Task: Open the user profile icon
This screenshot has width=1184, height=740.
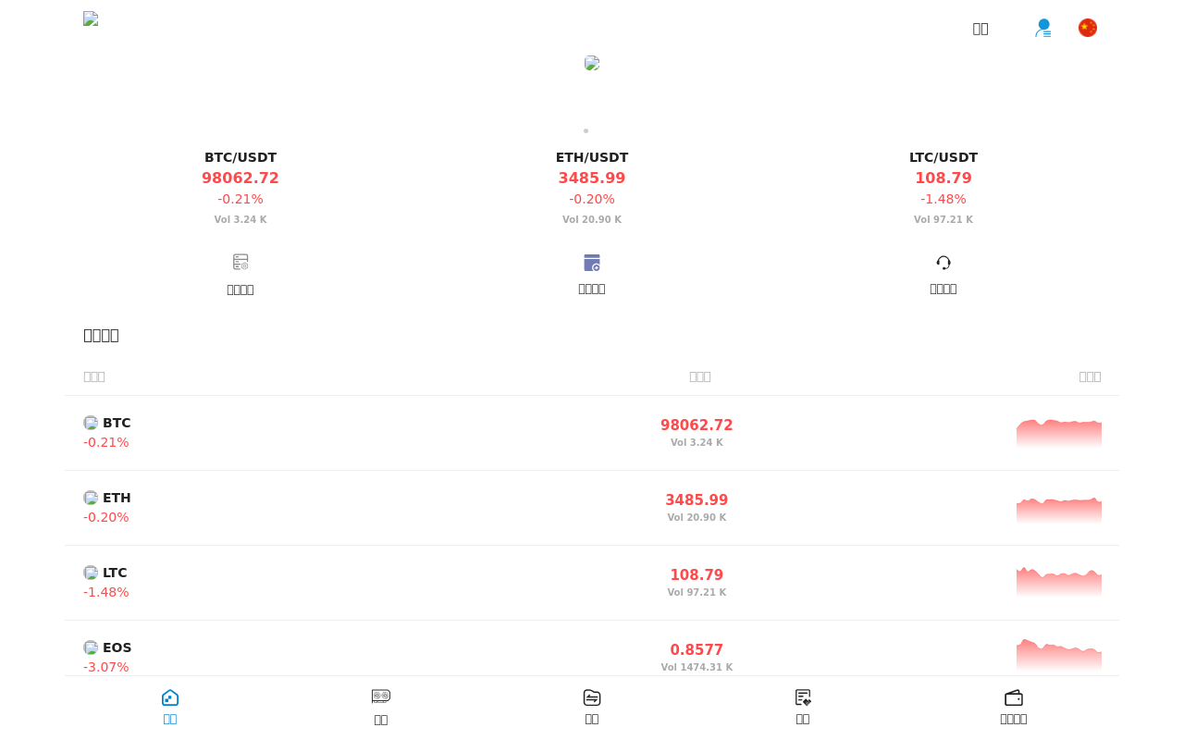Action: [x=1043, y=28]
